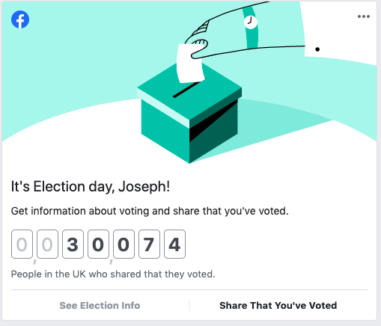Click the voting information description text

pyautogui.click(x=150, y=211)
